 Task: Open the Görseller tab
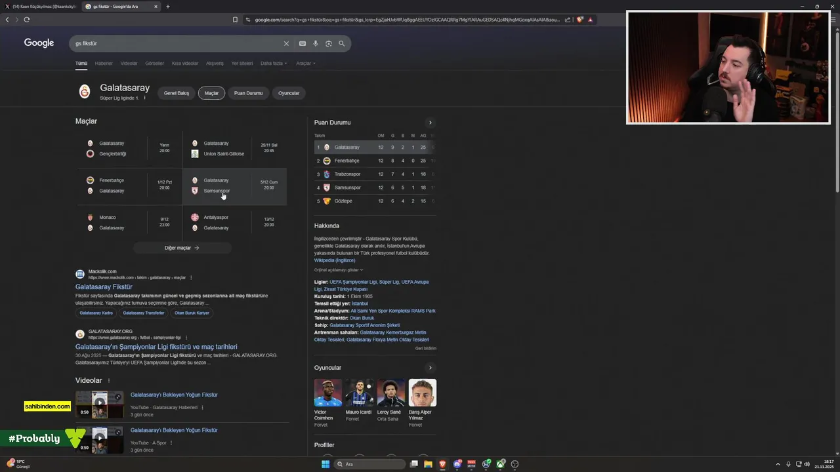click(154, 64)
